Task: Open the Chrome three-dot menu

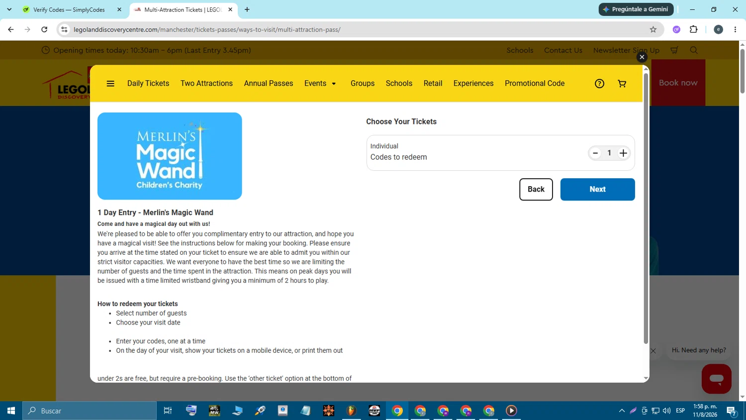Action: coord(735,30)
